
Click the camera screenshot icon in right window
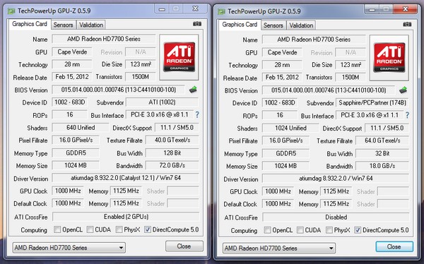click(407, 24)
